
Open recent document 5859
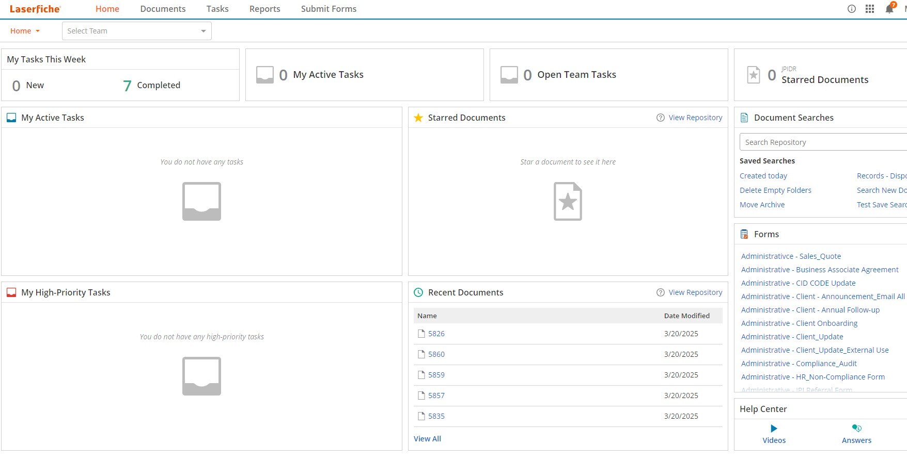(436, 375)
